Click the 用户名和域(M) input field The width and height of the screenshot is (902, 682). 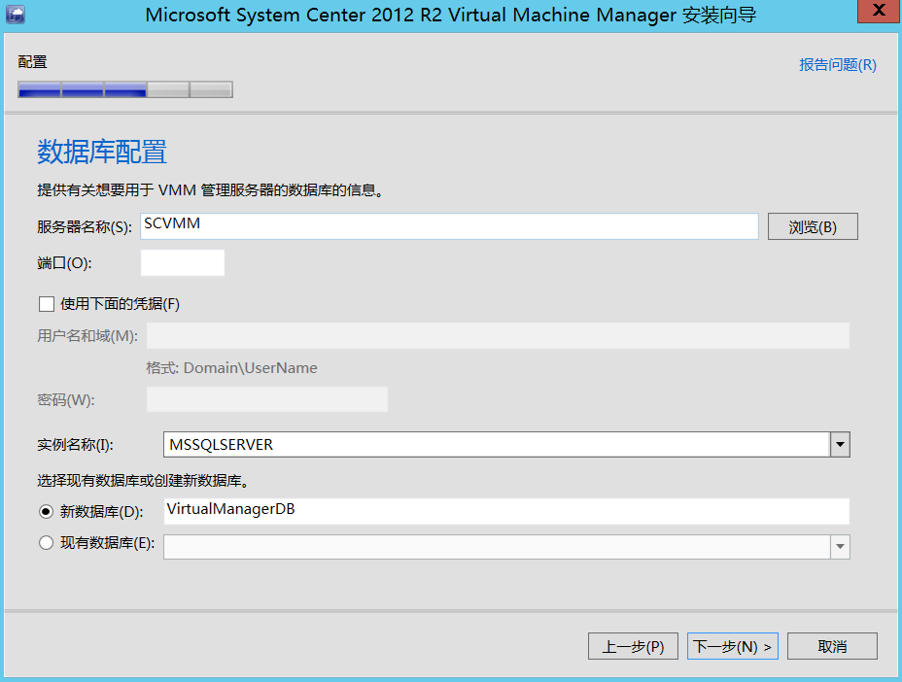pyautogui.click(x=498, y=335)
